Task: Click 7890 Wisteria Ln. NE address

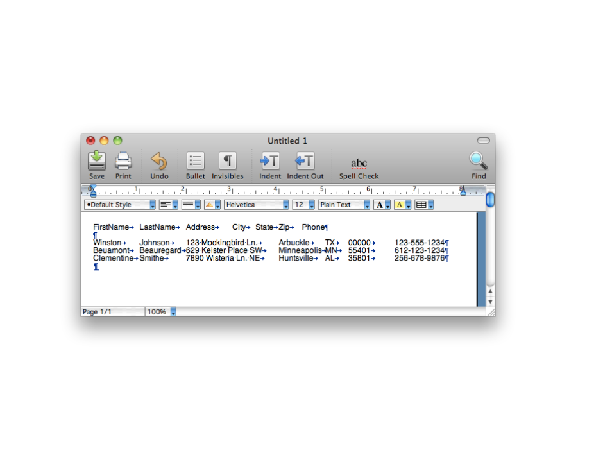Action: [223, 258]
